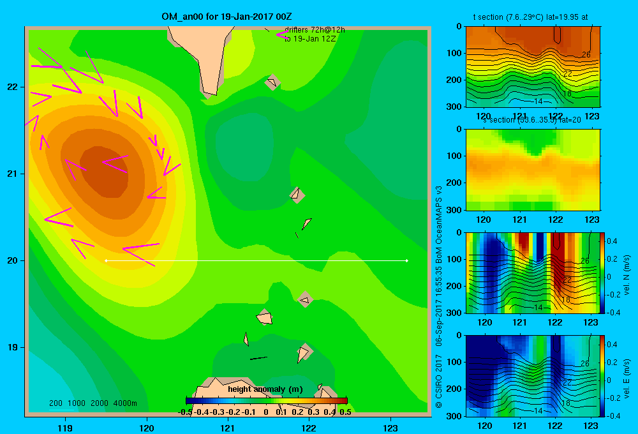Click the vel. E colorbar strip
Screen dimensions: 638x434
pos(603,376)
